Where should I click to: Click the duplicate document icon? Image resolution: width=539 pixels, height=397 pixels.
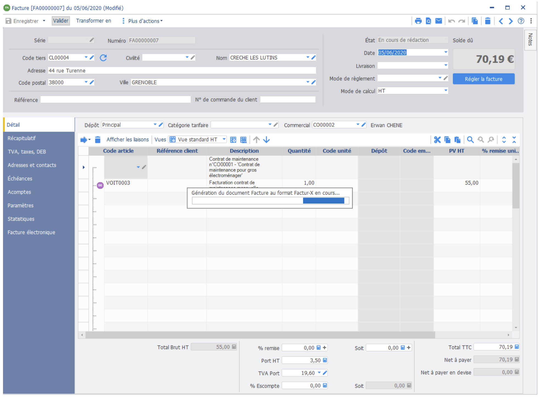475,21
